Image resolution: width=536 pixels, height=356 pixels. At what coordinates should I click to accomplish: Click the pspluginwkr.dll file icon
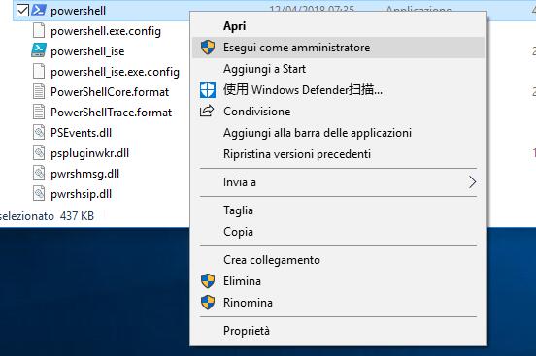39,152
